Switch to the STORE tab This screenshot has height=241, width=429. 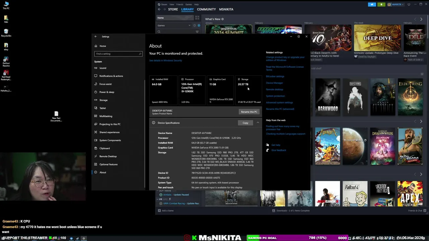[173, 9]
